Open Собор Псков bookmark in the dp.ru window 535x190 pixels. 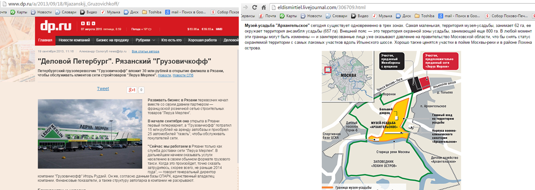225,12
